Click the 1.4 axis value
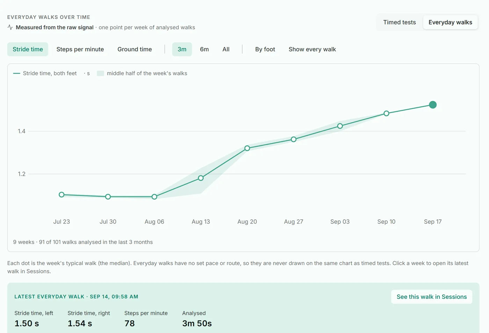 click(22, 131)
